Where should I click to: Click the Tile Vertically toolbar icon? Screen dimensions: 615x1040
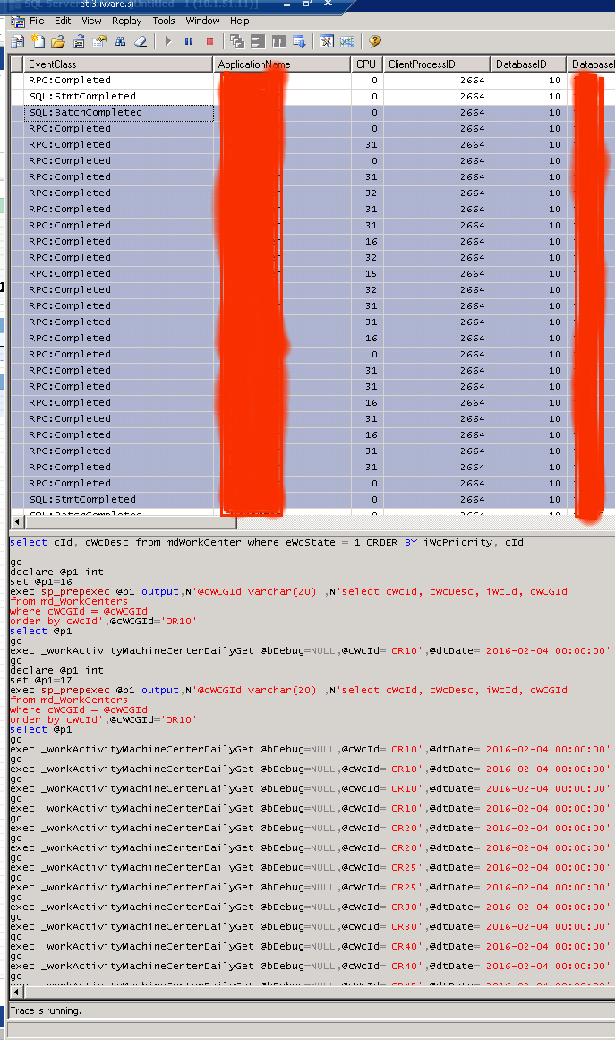278,42
